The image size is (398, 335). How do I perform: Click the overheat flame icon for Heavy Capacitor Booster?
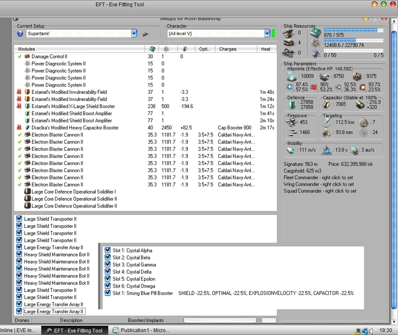coord(19,128)
